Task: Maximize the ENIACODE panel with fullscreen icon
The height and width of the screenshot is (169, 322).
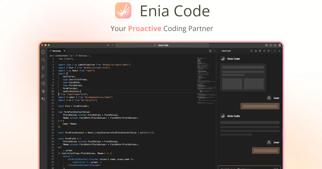Action: [275, 51]
